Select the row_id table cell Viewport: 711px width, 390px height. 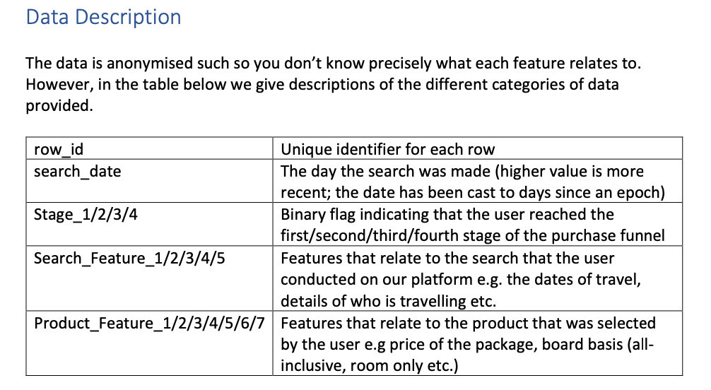click(x=149, y=148)
